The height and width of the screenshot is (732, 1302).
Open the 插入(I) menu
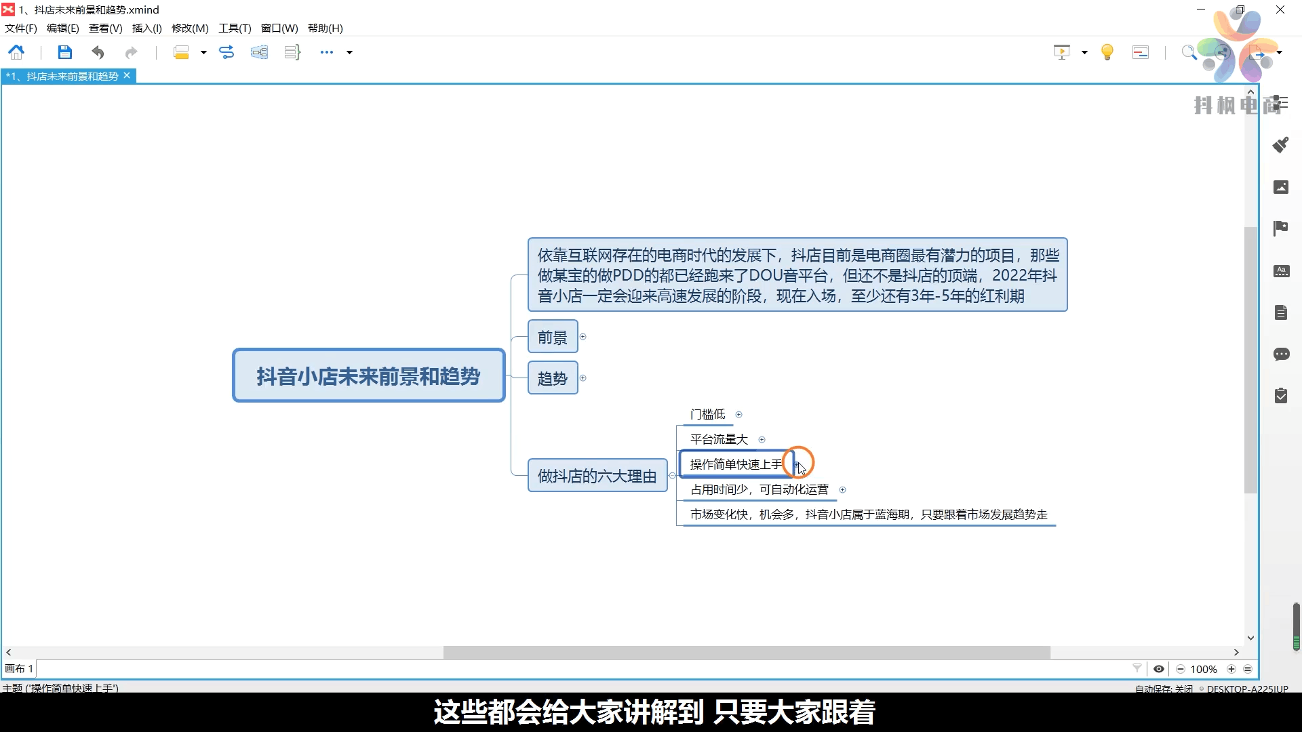coord(147,28)
